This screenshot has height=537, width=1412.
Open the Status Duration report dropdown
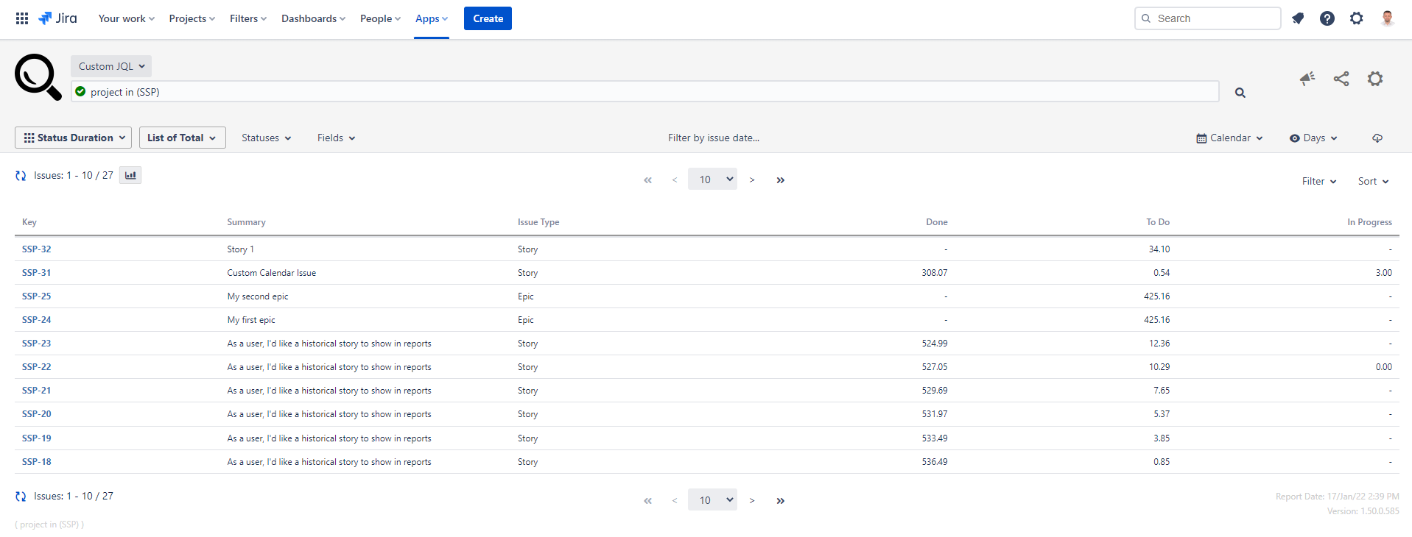[x=74, y=138]
